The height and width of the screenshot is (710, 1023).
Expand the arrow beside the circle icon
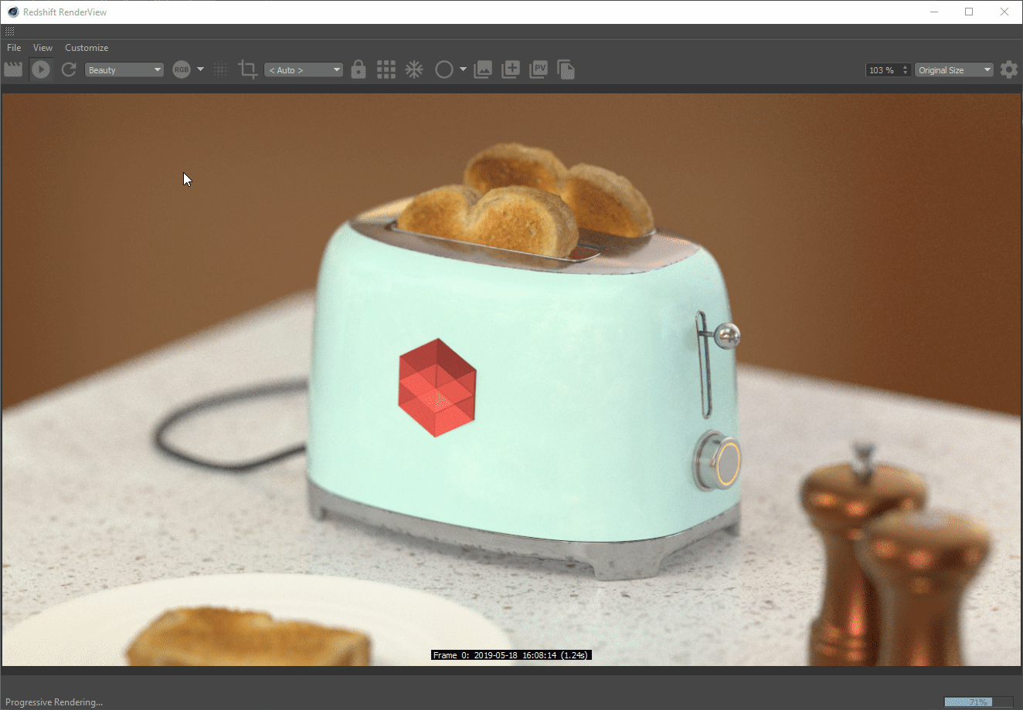click(x=463, y=69)
